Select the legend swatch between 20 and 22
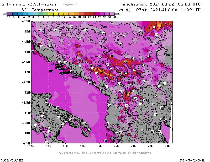The height and width of the screenshot is (162, 210). pyautogui.click(x=87, y=14)
